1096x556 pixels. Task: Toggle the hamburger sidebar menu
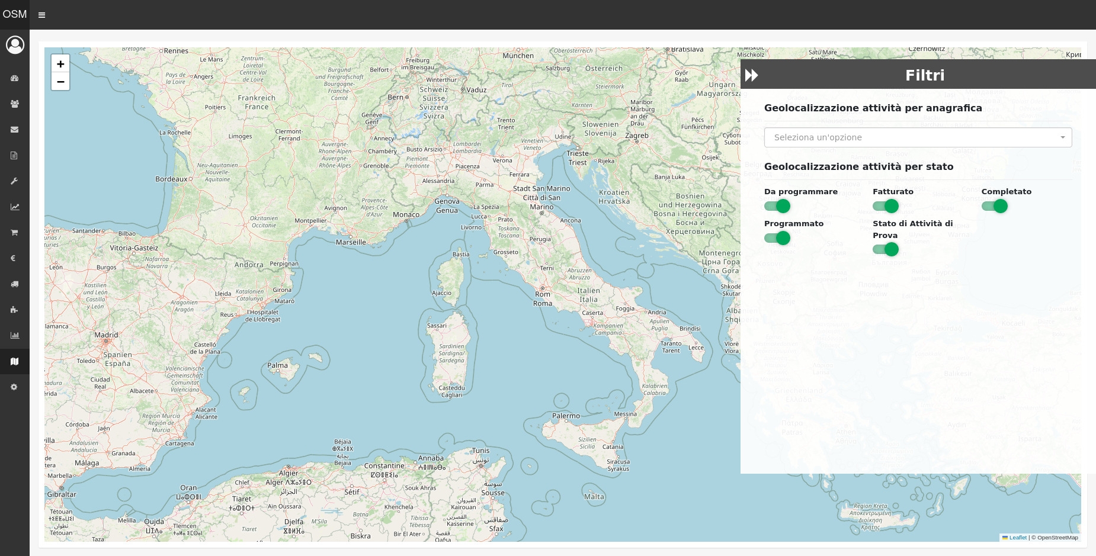(x=41, y=15)
